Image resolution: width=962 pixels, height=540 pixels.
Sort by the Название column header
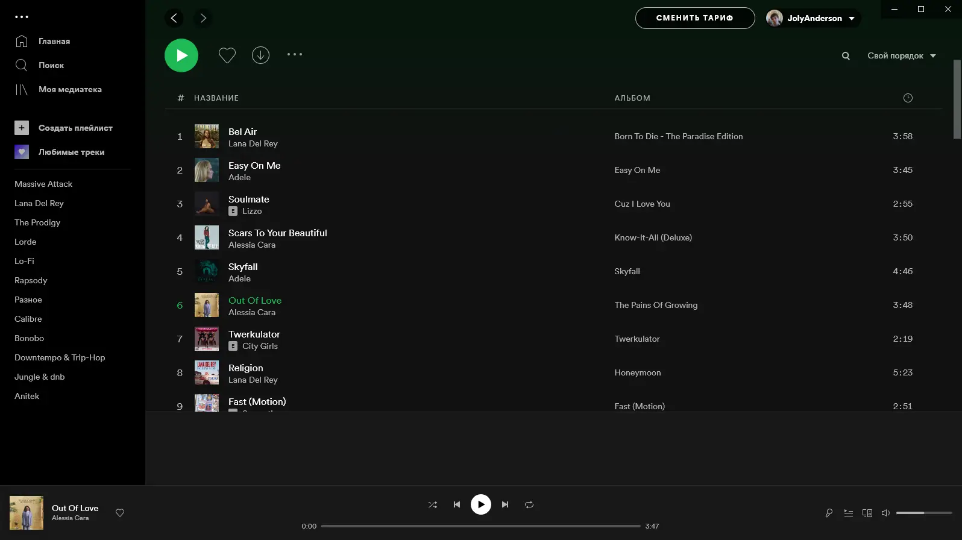point(216,98)
